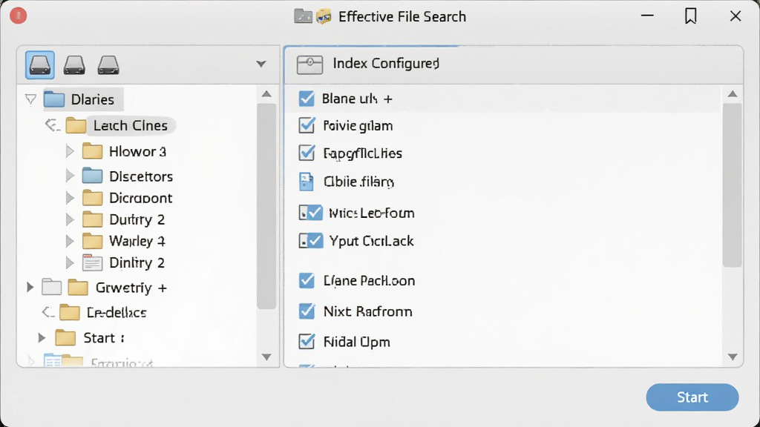This screenshot has height=427, width=760.
Task: Click the tree panel scrollbar thumb
Action: pos(266,206)
